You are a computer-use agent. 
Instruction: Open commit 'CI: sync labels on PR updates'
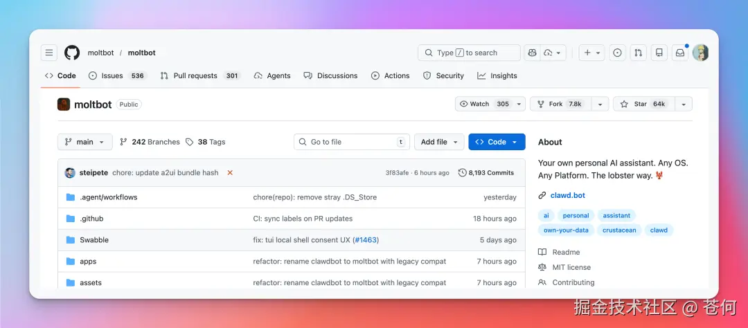pyautogui.click(x=303, y=219)
